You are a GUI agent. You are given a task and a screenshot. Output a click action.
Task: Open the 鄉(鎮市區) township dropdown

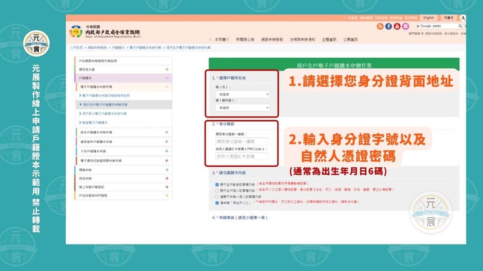coord(243,108)
